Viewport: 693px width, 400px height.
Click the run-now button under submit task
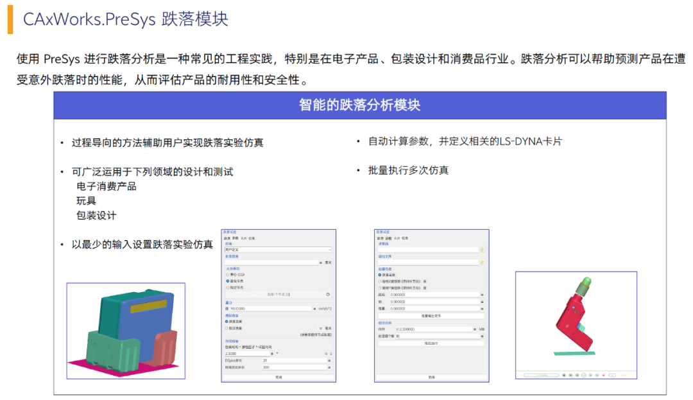coord(431,343)
